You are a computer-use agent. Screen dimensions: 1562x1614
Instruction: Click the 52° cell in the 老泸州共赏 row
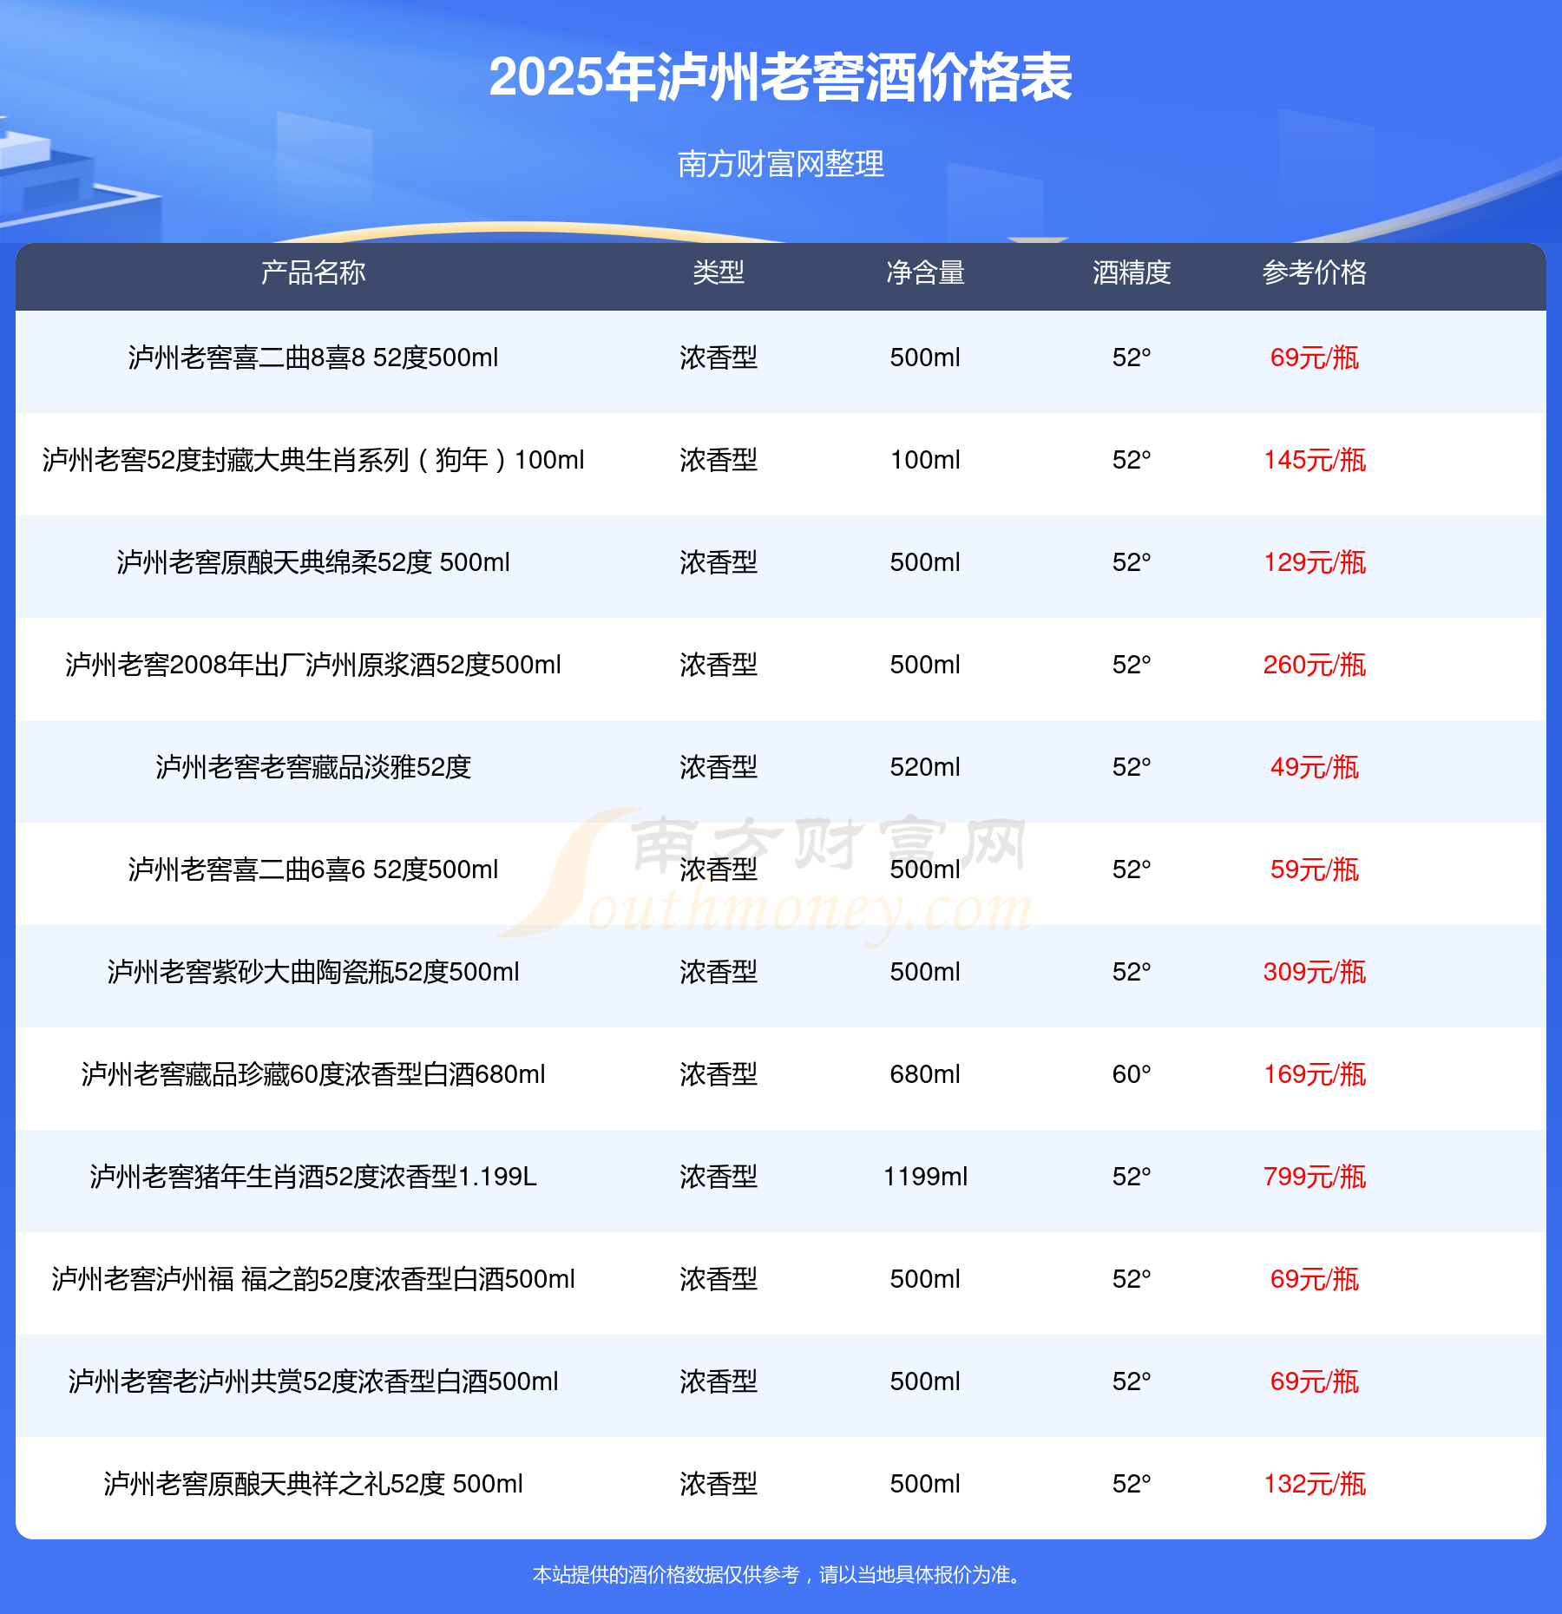1132,1381
